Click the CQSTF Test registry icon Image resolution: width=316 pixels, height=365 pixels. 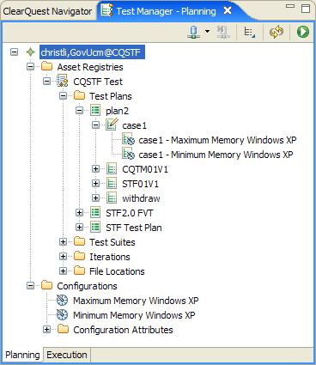(63, 81)
